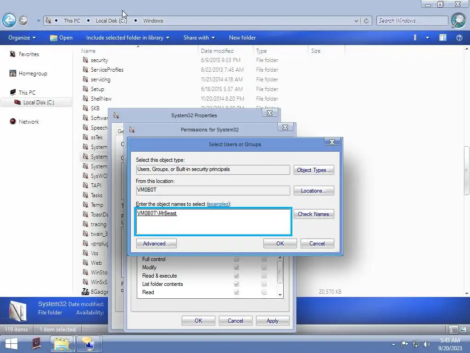The image size is (470, 353).
Task: Toggle Modify Allow checkbox
Action: click(x=236, y=267)
